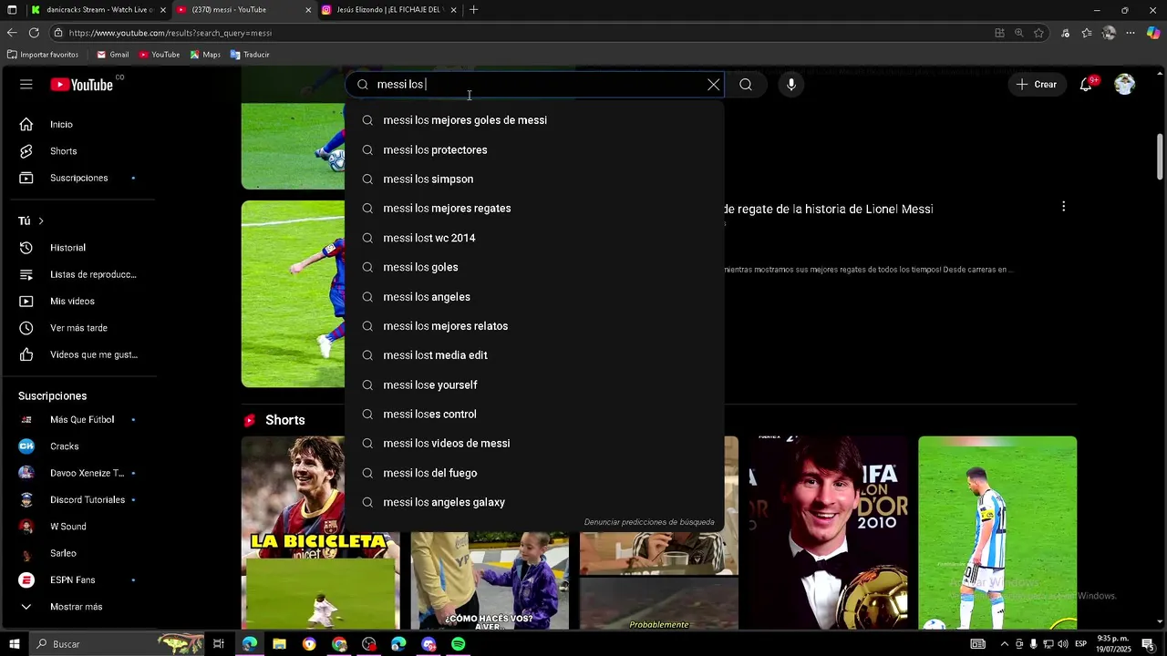Add page to favorites star

pyautogui.click(x=1038, y=33)
